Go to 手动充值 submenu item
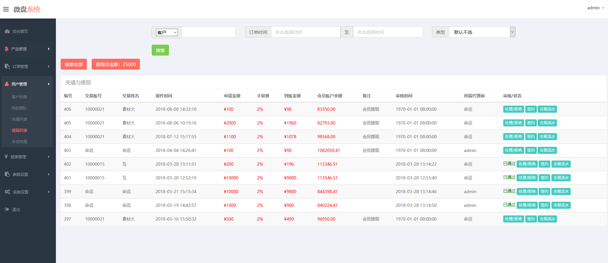 click(19, 141)
